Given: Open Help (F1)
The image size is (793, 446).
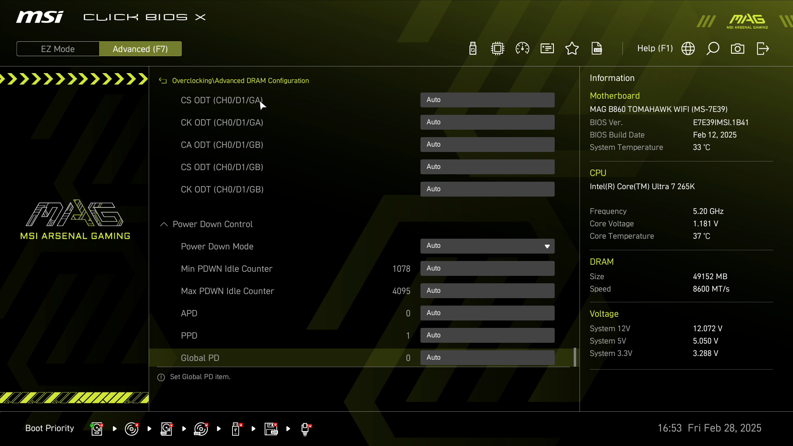Looking at the screenshot, I should click(x=655, y=49).
